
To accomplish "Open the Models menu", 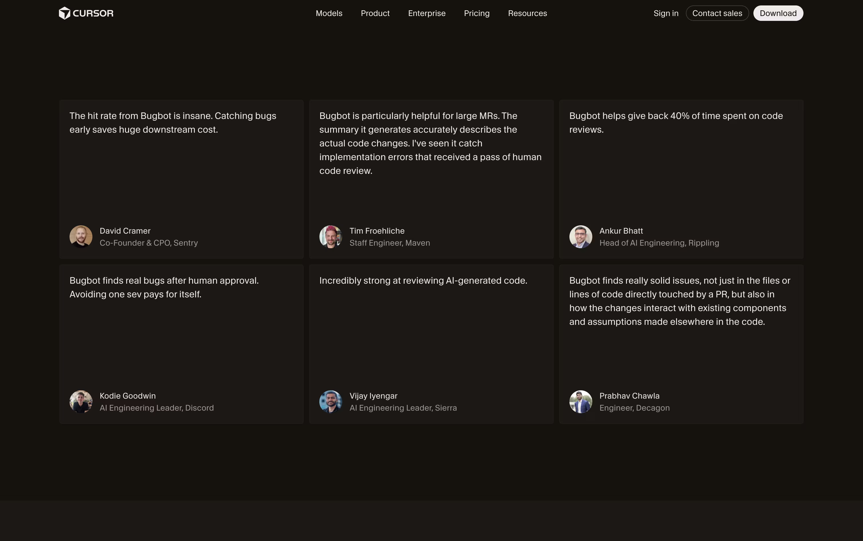I will pyautogui.click(x=329, y=13).
